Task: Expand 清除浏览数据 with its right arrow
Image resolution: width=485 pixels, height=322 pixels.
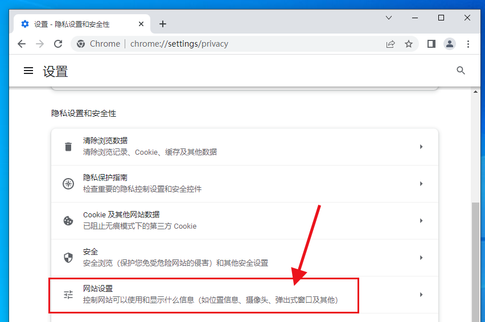Action: click(421, 146)
